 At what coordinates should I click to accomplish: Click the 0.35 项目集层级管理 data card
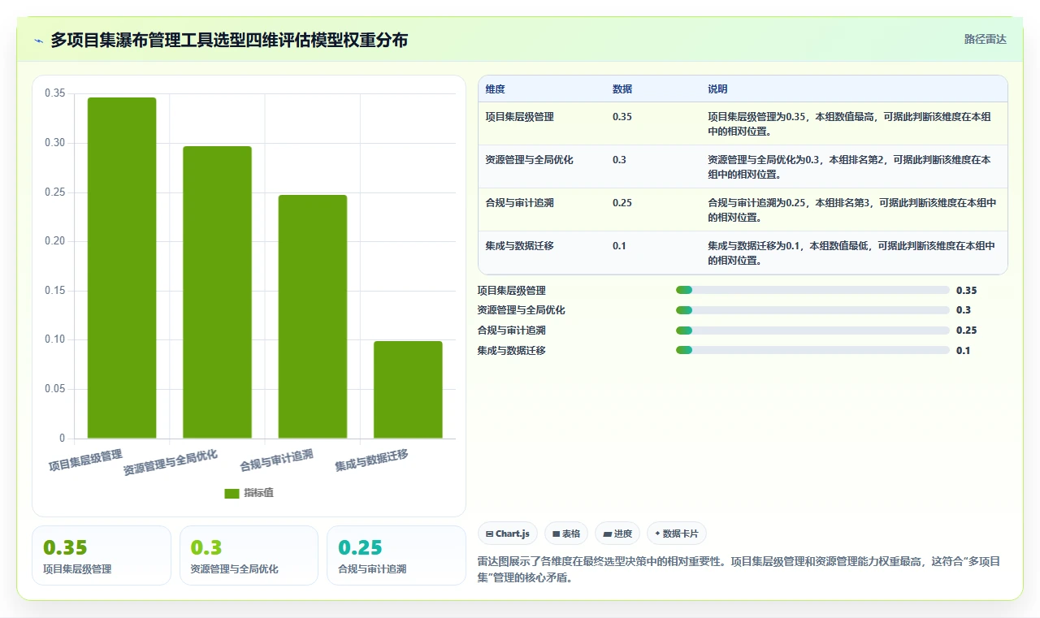pyautogui.click(x=102, y=555)
